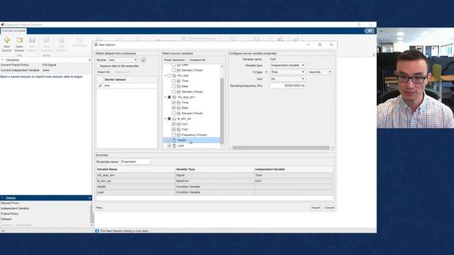
Task: Click the Open Session folder icon
Action: click(19, 40)
